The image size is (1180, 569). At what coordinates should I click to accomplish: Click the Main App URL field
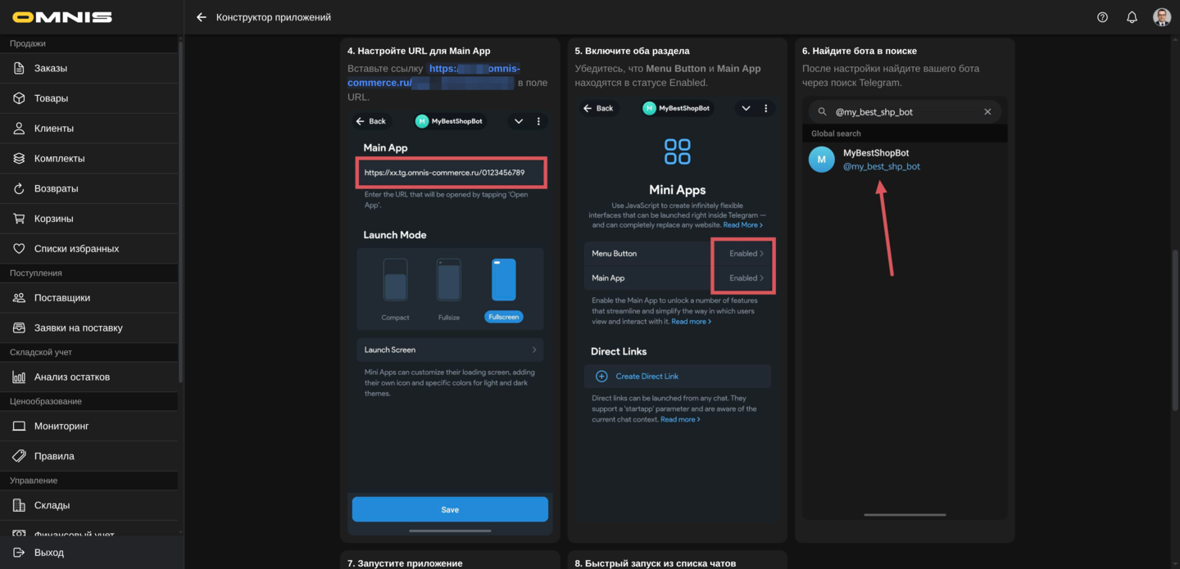[451, 173]
